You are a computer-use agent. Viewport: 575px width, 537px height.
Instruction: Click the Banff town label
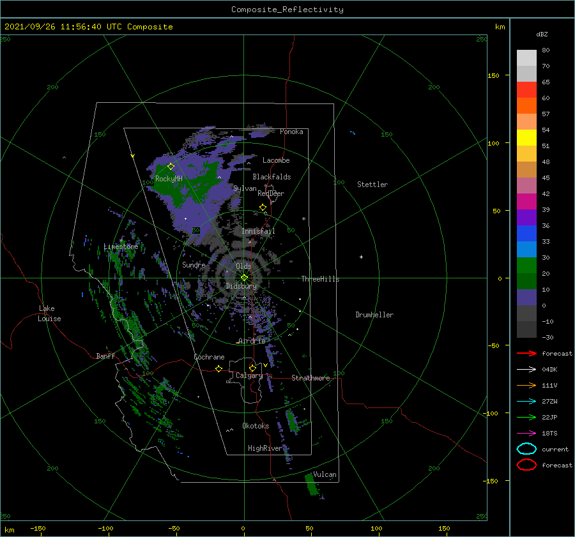click(x=105, y=356)
